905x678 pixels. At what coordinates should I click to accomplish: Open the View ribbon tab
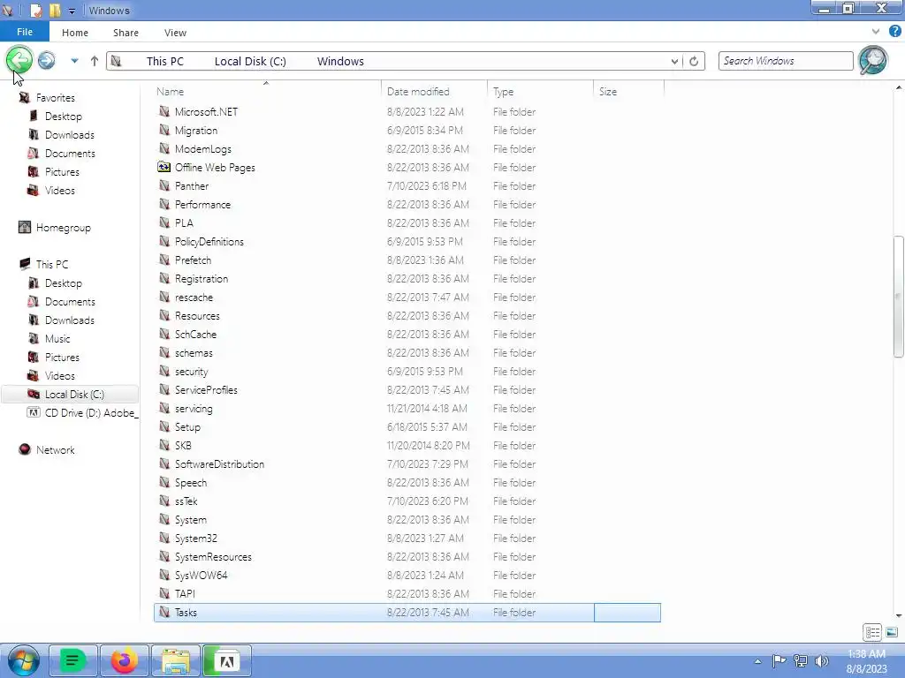(176, 33)
